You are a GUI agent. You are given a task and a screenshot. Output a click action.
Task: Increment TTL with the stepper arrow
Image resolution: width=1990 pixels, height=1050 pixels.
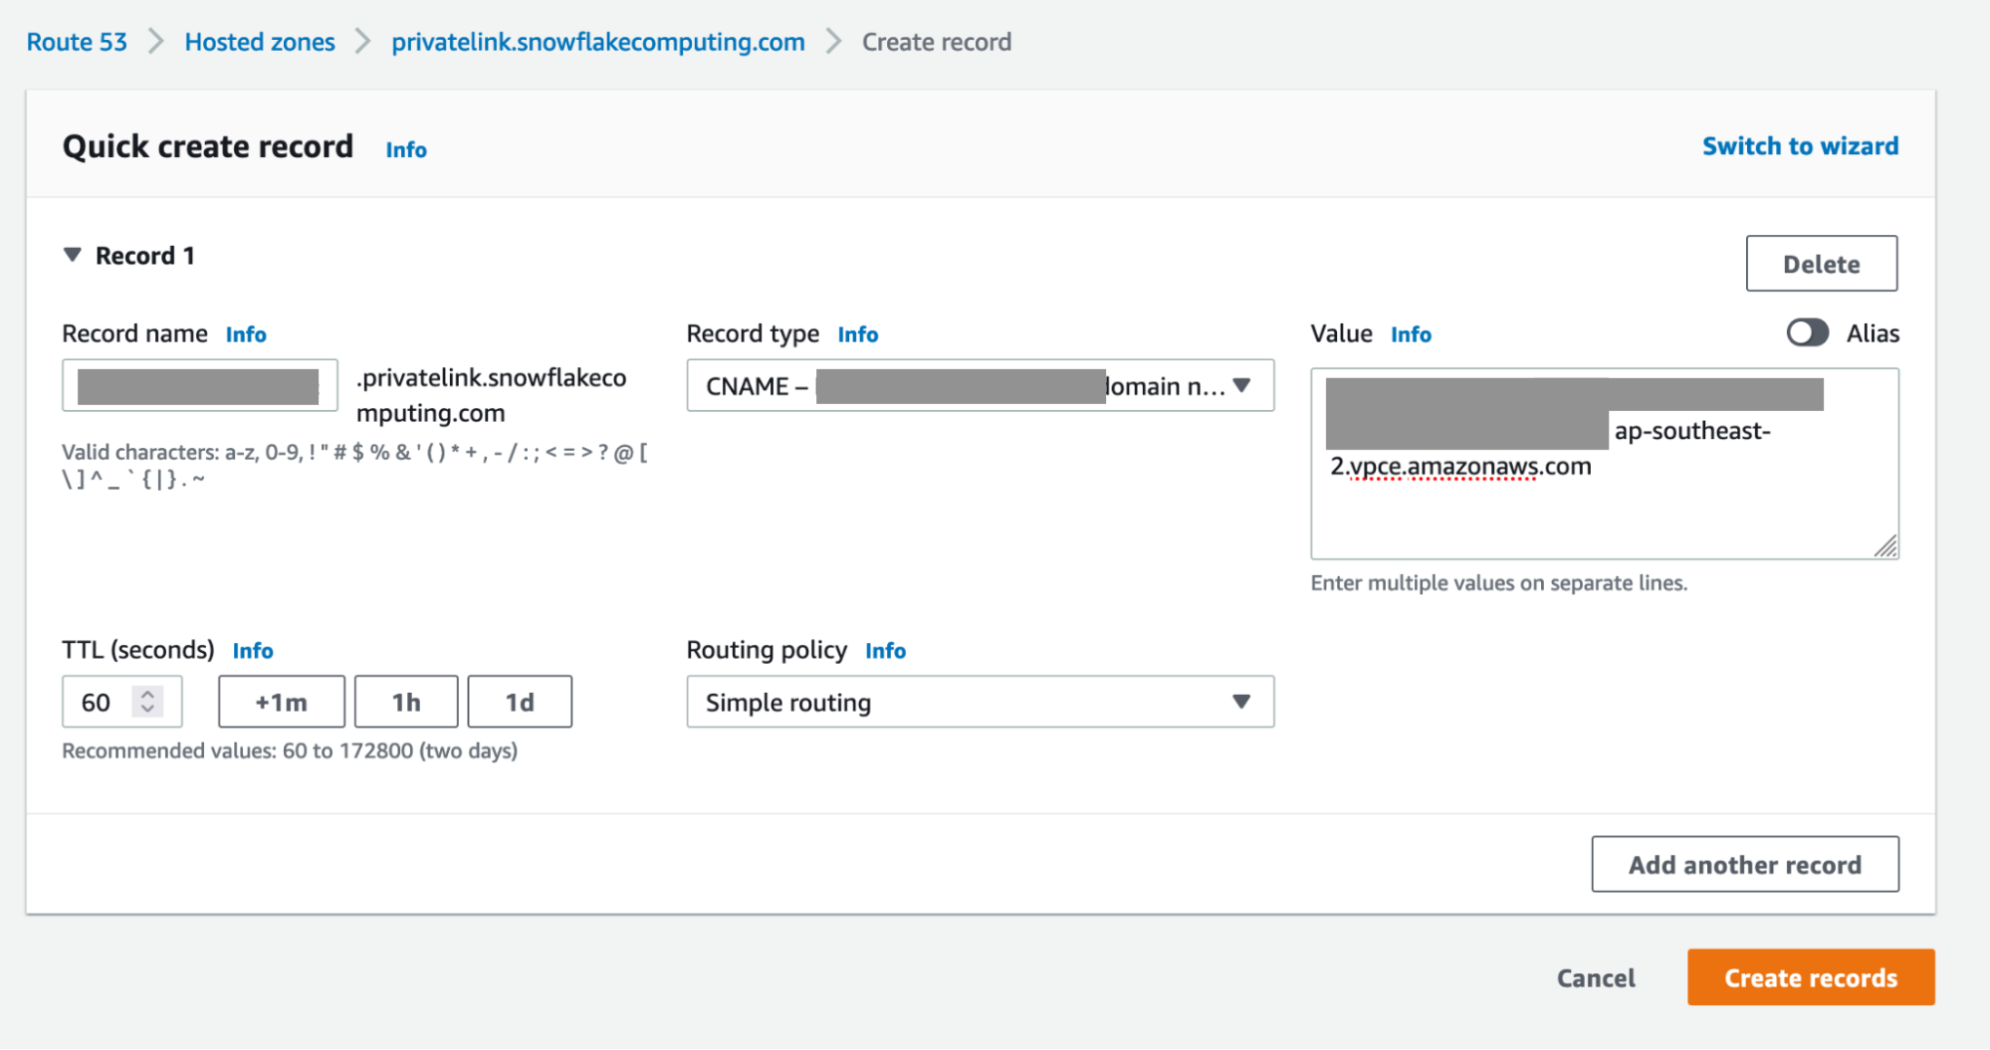pos(147,695)
